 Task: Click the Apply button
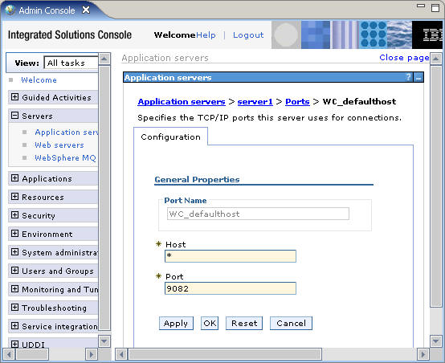click(176, 324)
